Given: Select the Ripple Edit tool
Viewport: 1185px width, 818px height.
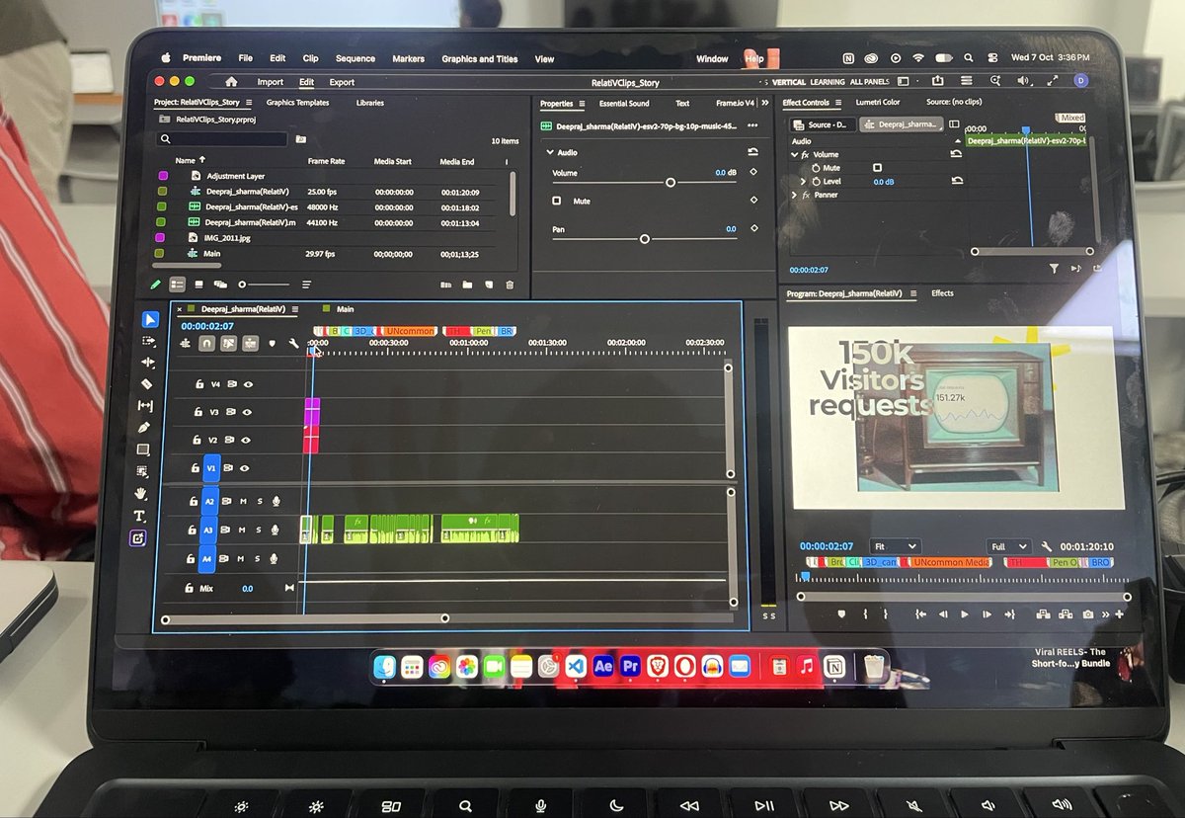Looking at the screenshot, I should point(148,363).
